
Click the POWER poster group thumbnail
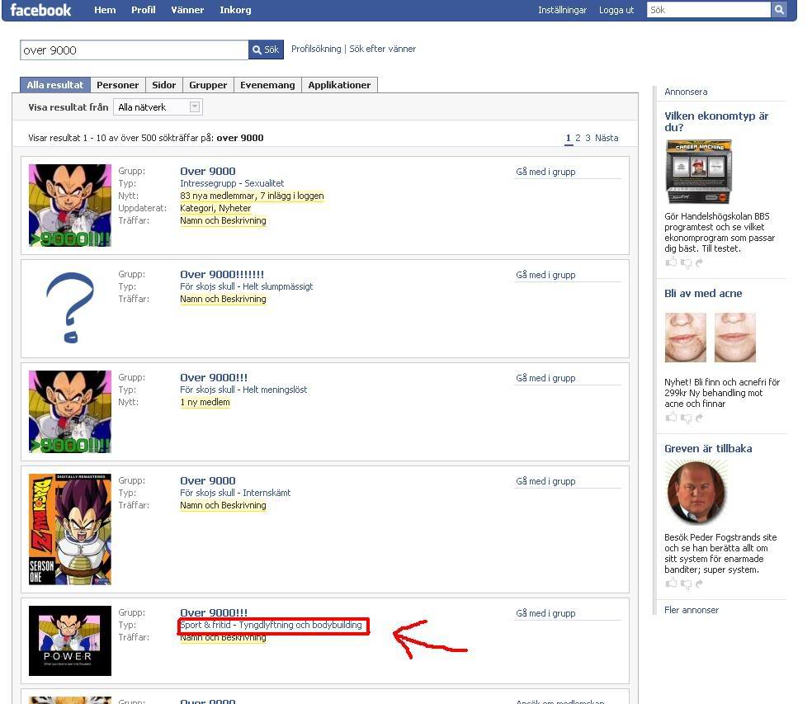coord(70,640)
